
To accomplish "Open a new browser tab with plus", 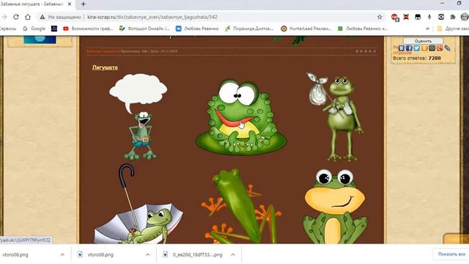I will 83,4.
